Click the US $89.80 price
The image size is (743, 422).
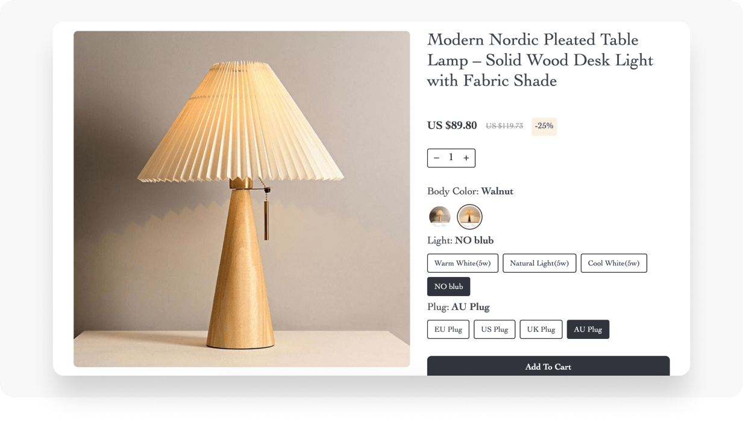[452, 125]
